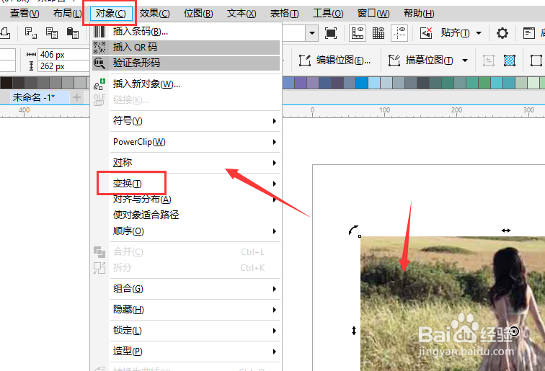Open the 对齐与分布(A) menu entry
Viewport: 545px width, 371px height.
tap(195, 200)
